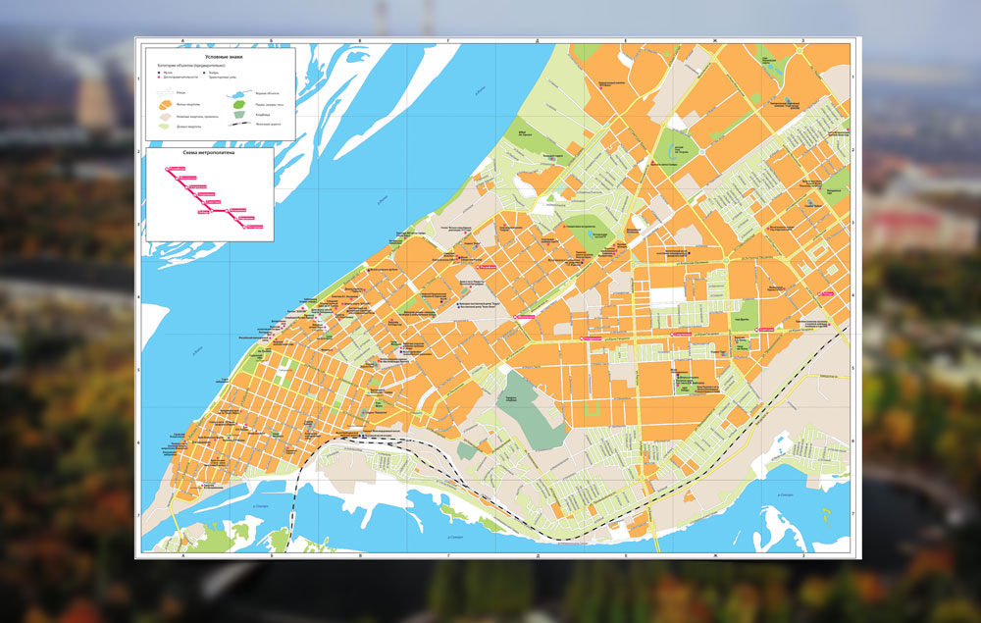Click grid column letter Д on the bottom border
Image resolution: width=981 pixels, height=623 pixels.
pyautogui.click(x=538, y=555)
